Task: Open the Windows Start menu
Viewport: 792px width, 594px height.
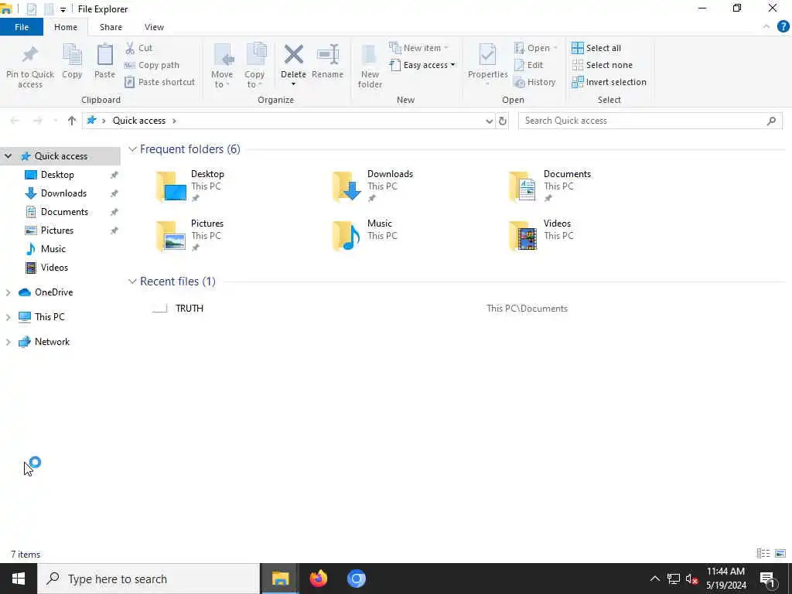Action: coord(19,579)
